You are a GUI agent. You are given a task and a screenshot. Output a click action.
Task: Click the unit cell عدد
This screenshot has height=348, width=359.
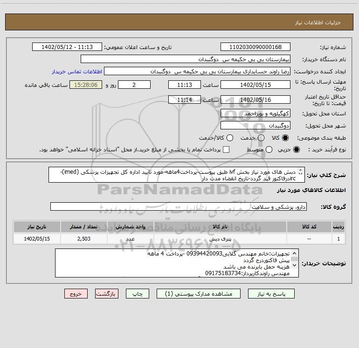point(130,239)
